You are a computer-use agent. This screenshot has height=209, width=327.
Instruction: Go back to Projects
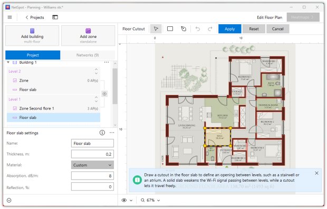[x=35, y=17]
